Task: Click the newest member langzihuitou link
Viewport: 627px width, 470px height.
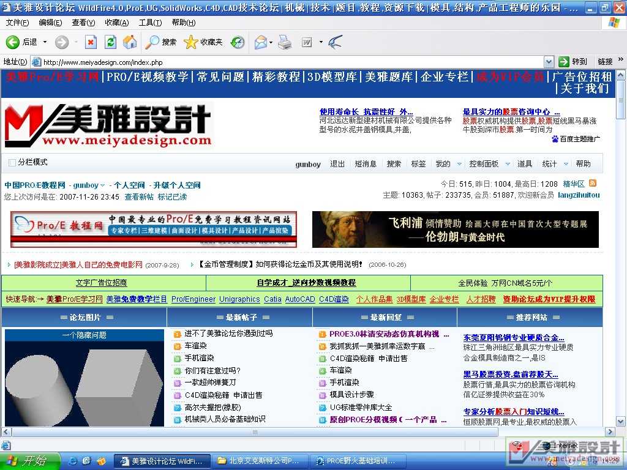Action: [x=579, y=195]
